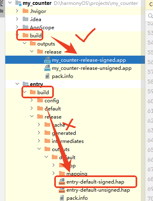
Task: Click the top-level build folder label
Action: [36, 35]
